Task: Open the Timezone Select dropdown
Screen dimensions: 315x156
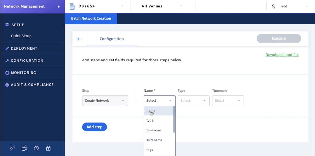Action: tap(228, 101)
